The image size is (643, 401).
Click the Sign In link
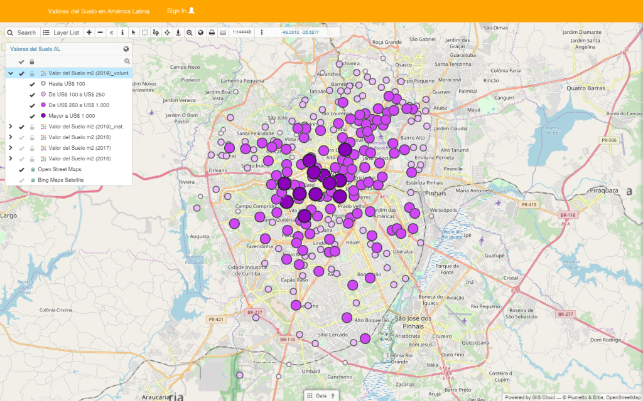(x=181, y=11)
